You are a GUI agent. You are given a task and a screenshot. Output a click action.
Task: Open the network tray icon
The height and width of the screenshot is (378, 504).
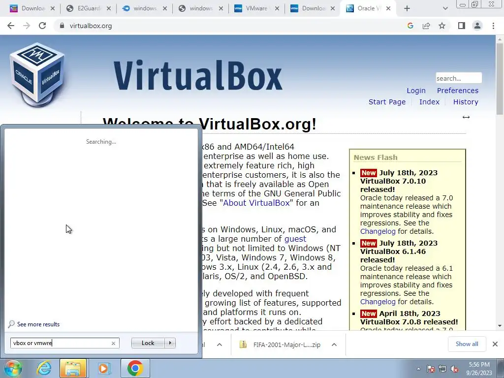(x=442, y=369)
